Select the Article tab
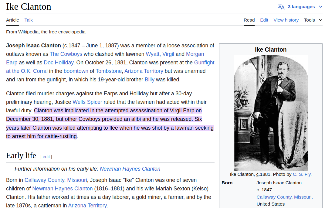 point(12,20)
